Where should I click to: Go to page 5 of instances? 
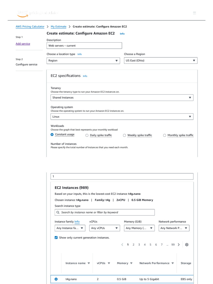pyautogui.click(x=150, y=245)
